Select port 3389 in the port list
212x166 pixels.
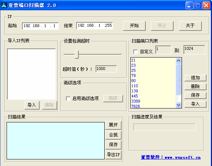(x=153, y=102)
